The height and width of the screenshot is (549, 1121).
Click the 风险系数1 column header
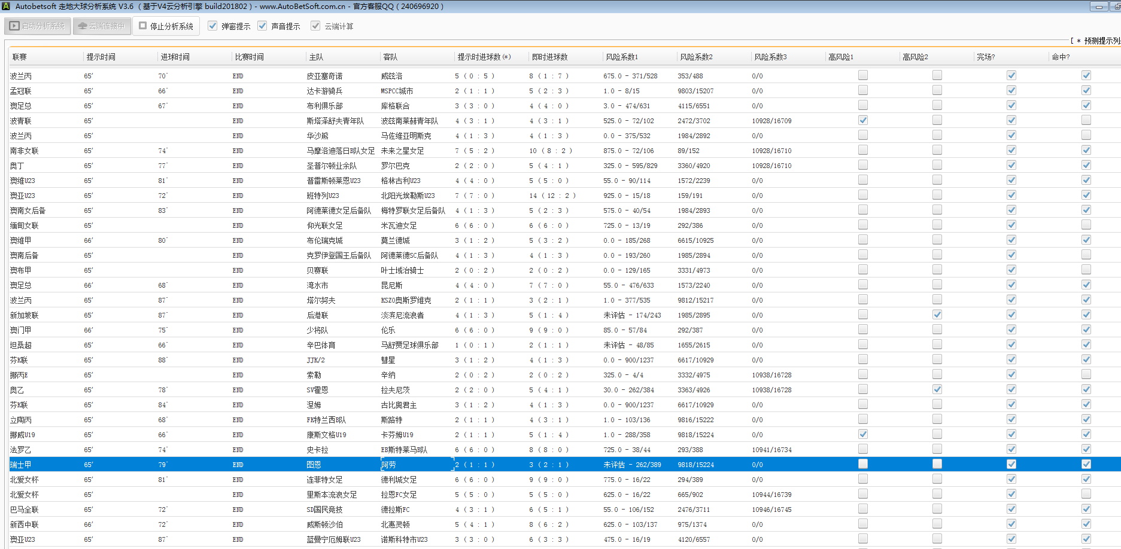click(x=621, y=57)
